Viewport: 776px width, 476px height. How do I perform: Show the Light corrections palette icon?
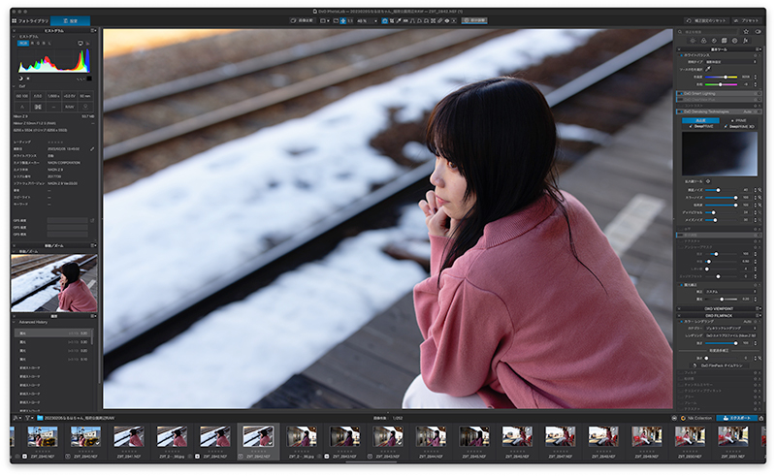pyautogui.click(x=693, y=41)
